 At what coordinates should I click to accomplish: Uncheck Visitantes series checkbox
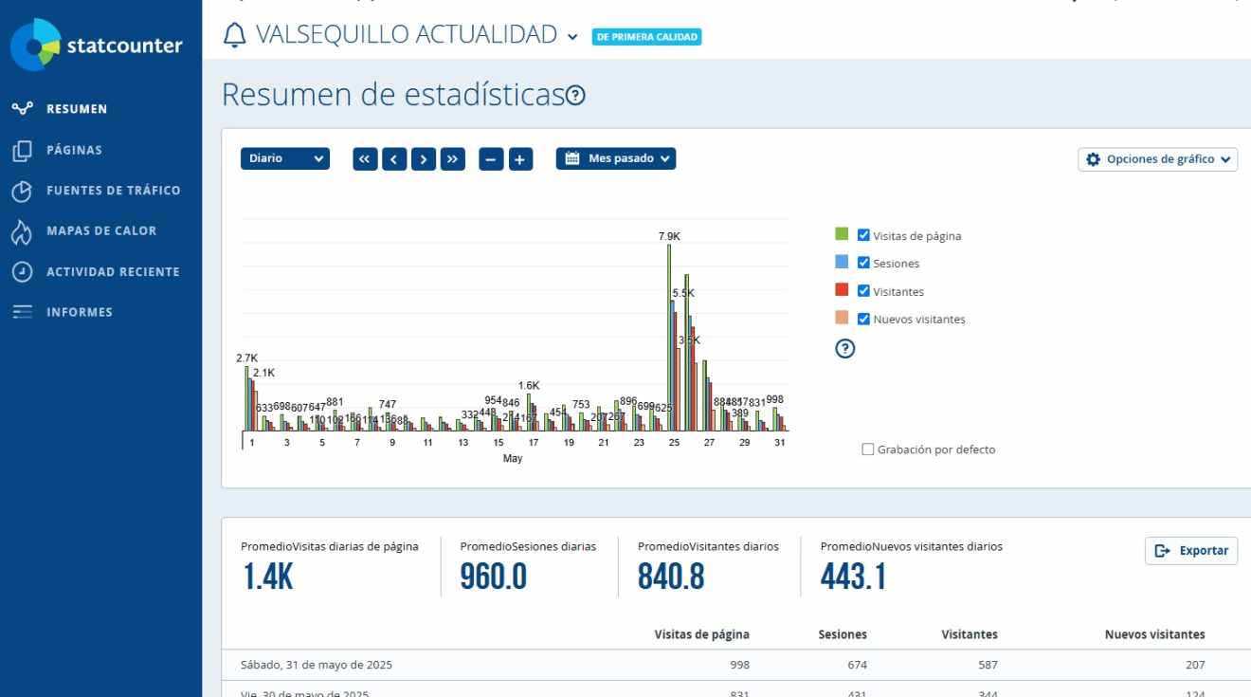point(863,291)
